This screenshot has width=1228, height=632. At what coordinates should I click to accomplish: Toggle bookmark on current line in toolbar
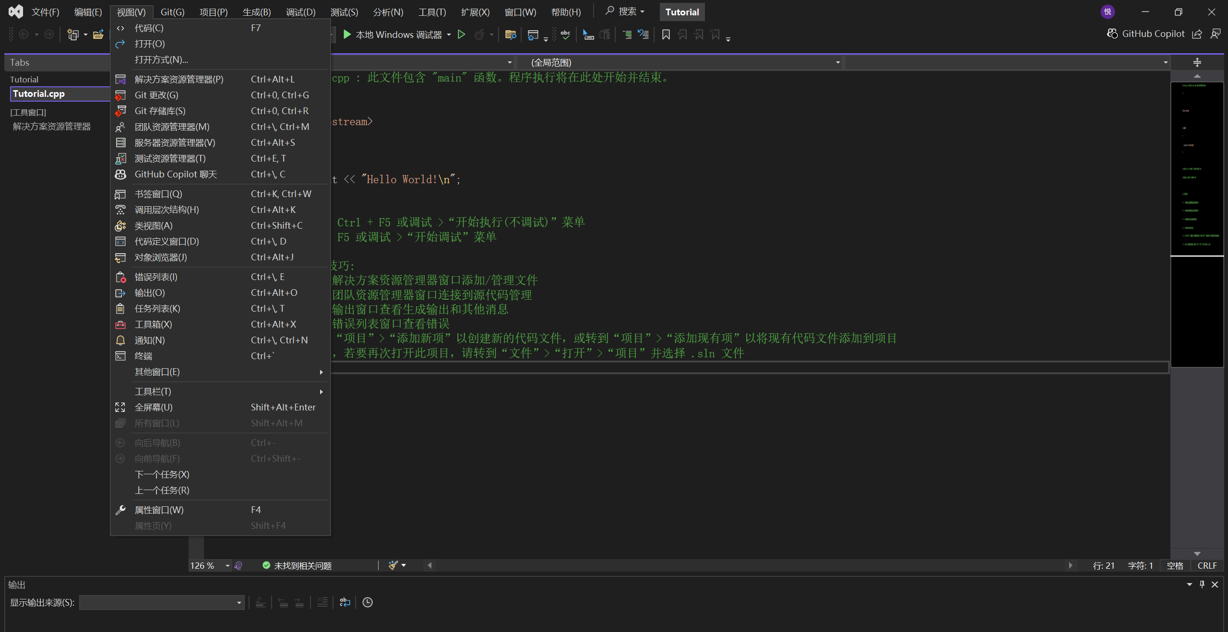pyautogui.click(x=666, y=35)
